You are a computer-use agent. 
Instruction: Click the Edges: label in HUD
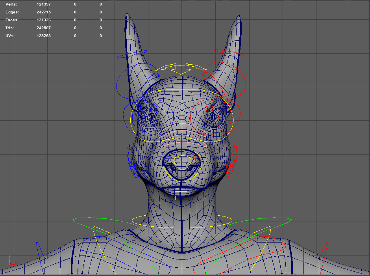click(12, 12)
